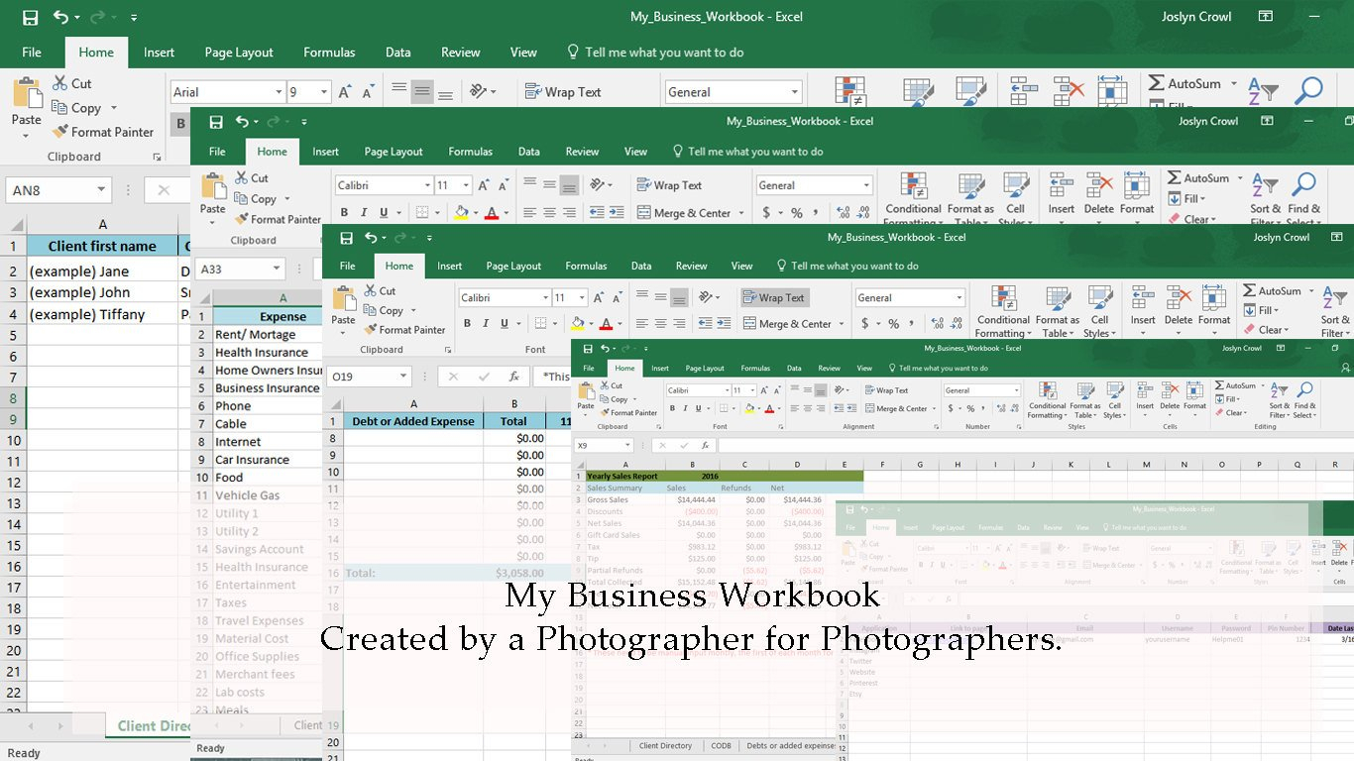Open the Orientation tool in the rearmost window
This screenshot has height=761, width=1354.
click(x=479, y=92)
